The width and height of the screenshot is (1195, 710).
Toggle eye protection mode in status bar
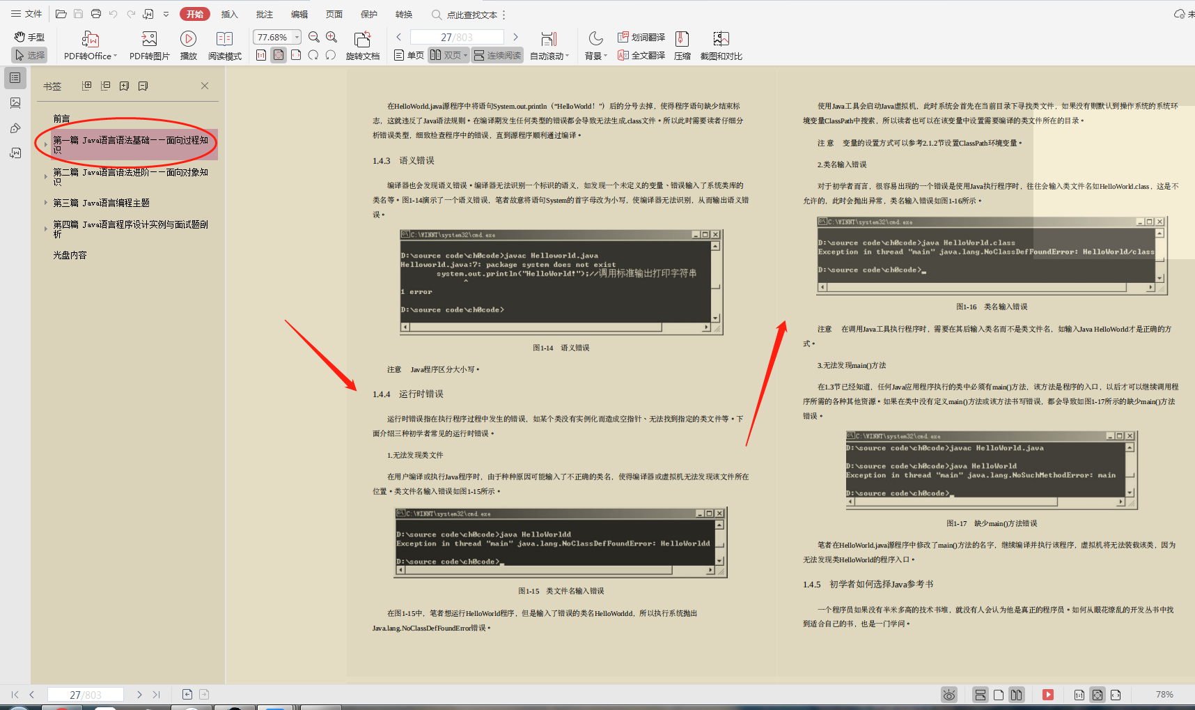pyautogui.click(x=949, y=695)
